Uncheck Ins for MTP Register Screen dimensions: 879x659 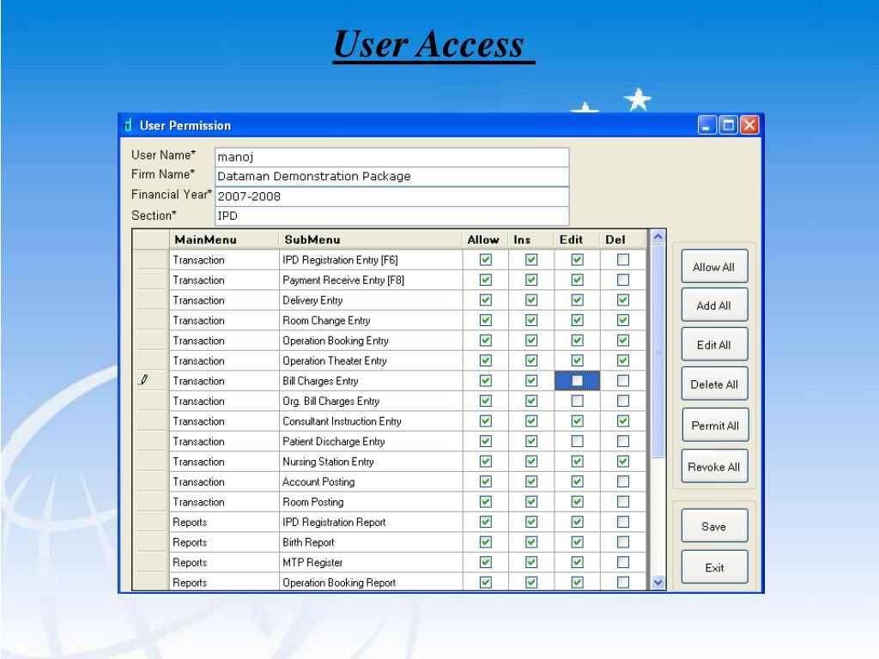[531, 562]
